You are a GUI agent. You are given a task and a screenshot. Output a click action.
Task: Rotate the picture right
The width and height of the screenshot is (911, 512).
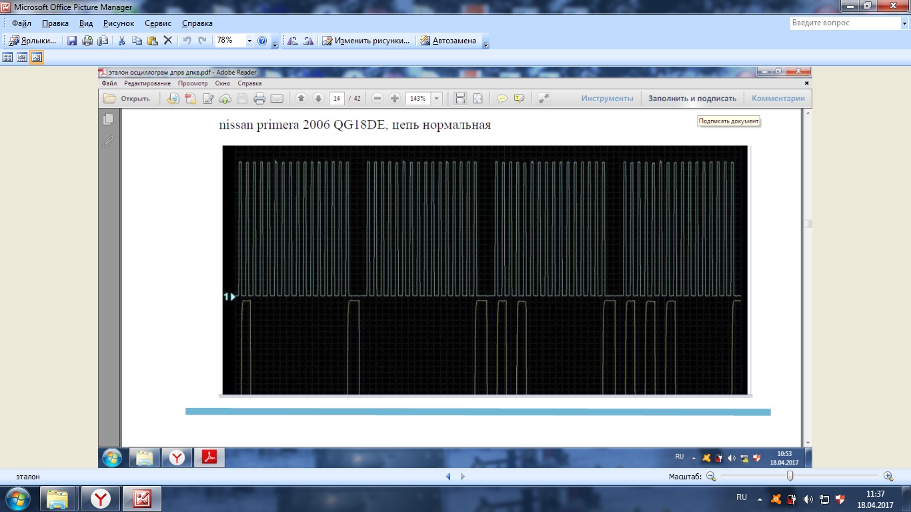click(308, 41)
